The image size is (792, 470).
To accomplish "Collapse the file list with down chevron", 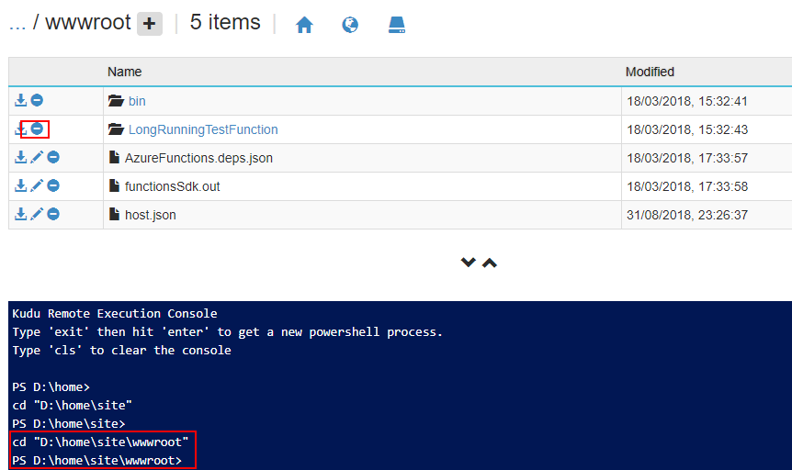I will [468, 263].
